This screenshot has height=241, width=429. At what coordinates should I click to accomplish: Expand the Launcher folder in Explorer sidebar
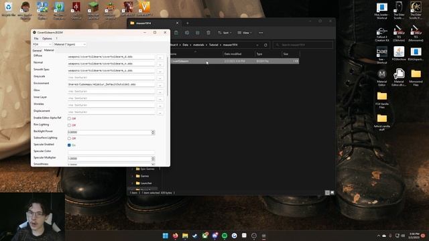click(133, 183)
